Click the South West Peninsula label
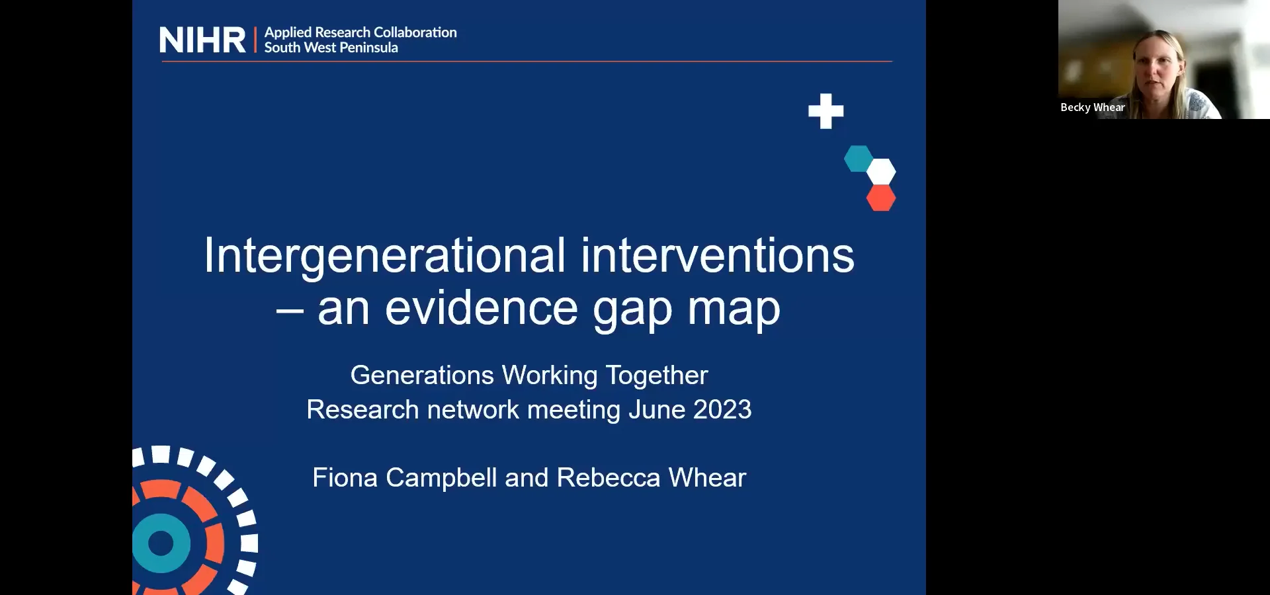Image resolution: width=1270 pixels, height=595 pixels. (x=332, y=47)
